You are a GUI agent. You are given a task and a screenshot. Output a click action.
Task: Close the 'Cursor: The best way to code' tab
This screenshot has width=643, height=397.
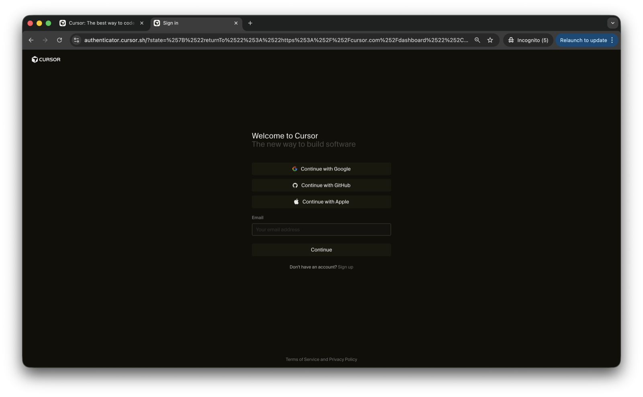click(x=141, y=23)
